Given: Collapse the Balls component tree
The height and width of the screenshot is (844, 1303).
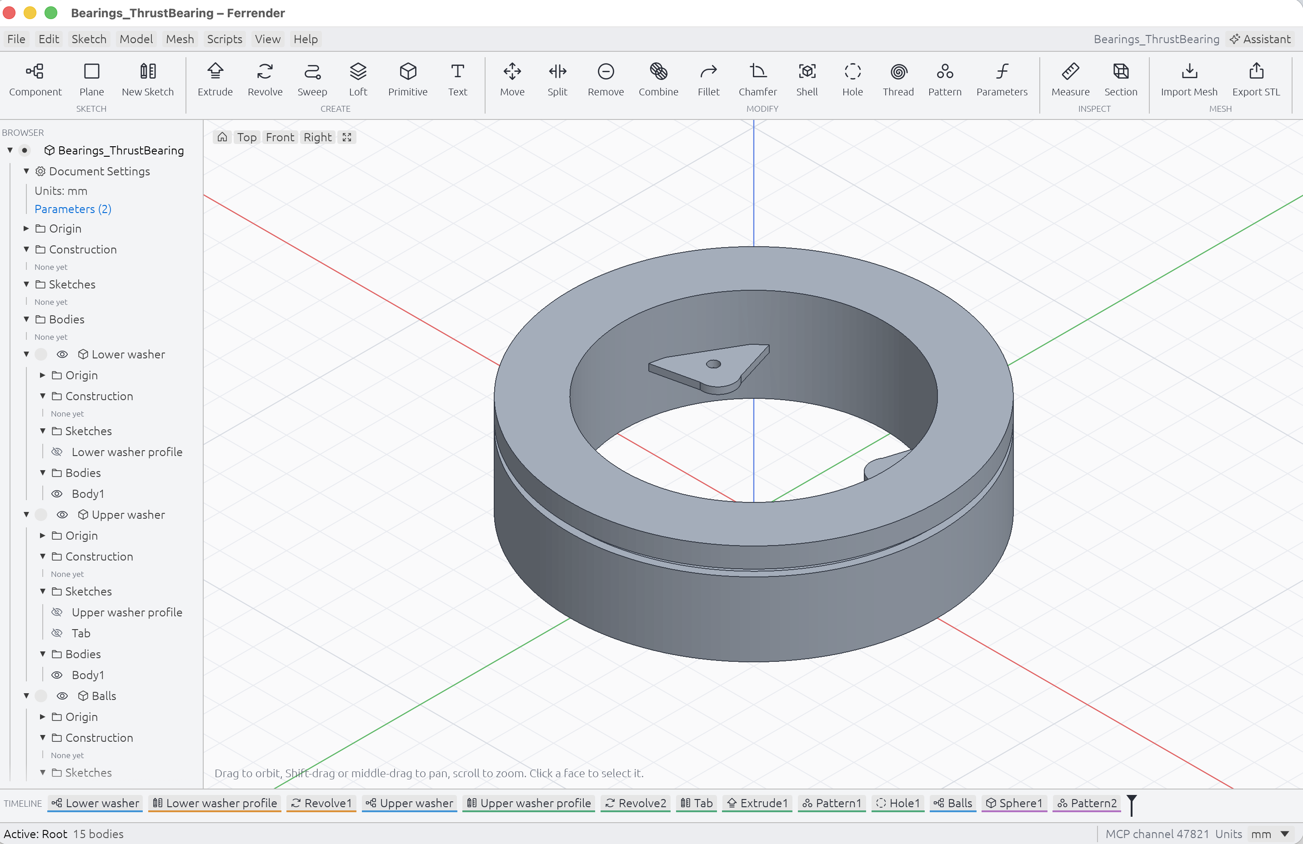Looking at the screenshot, I should 26,696.
